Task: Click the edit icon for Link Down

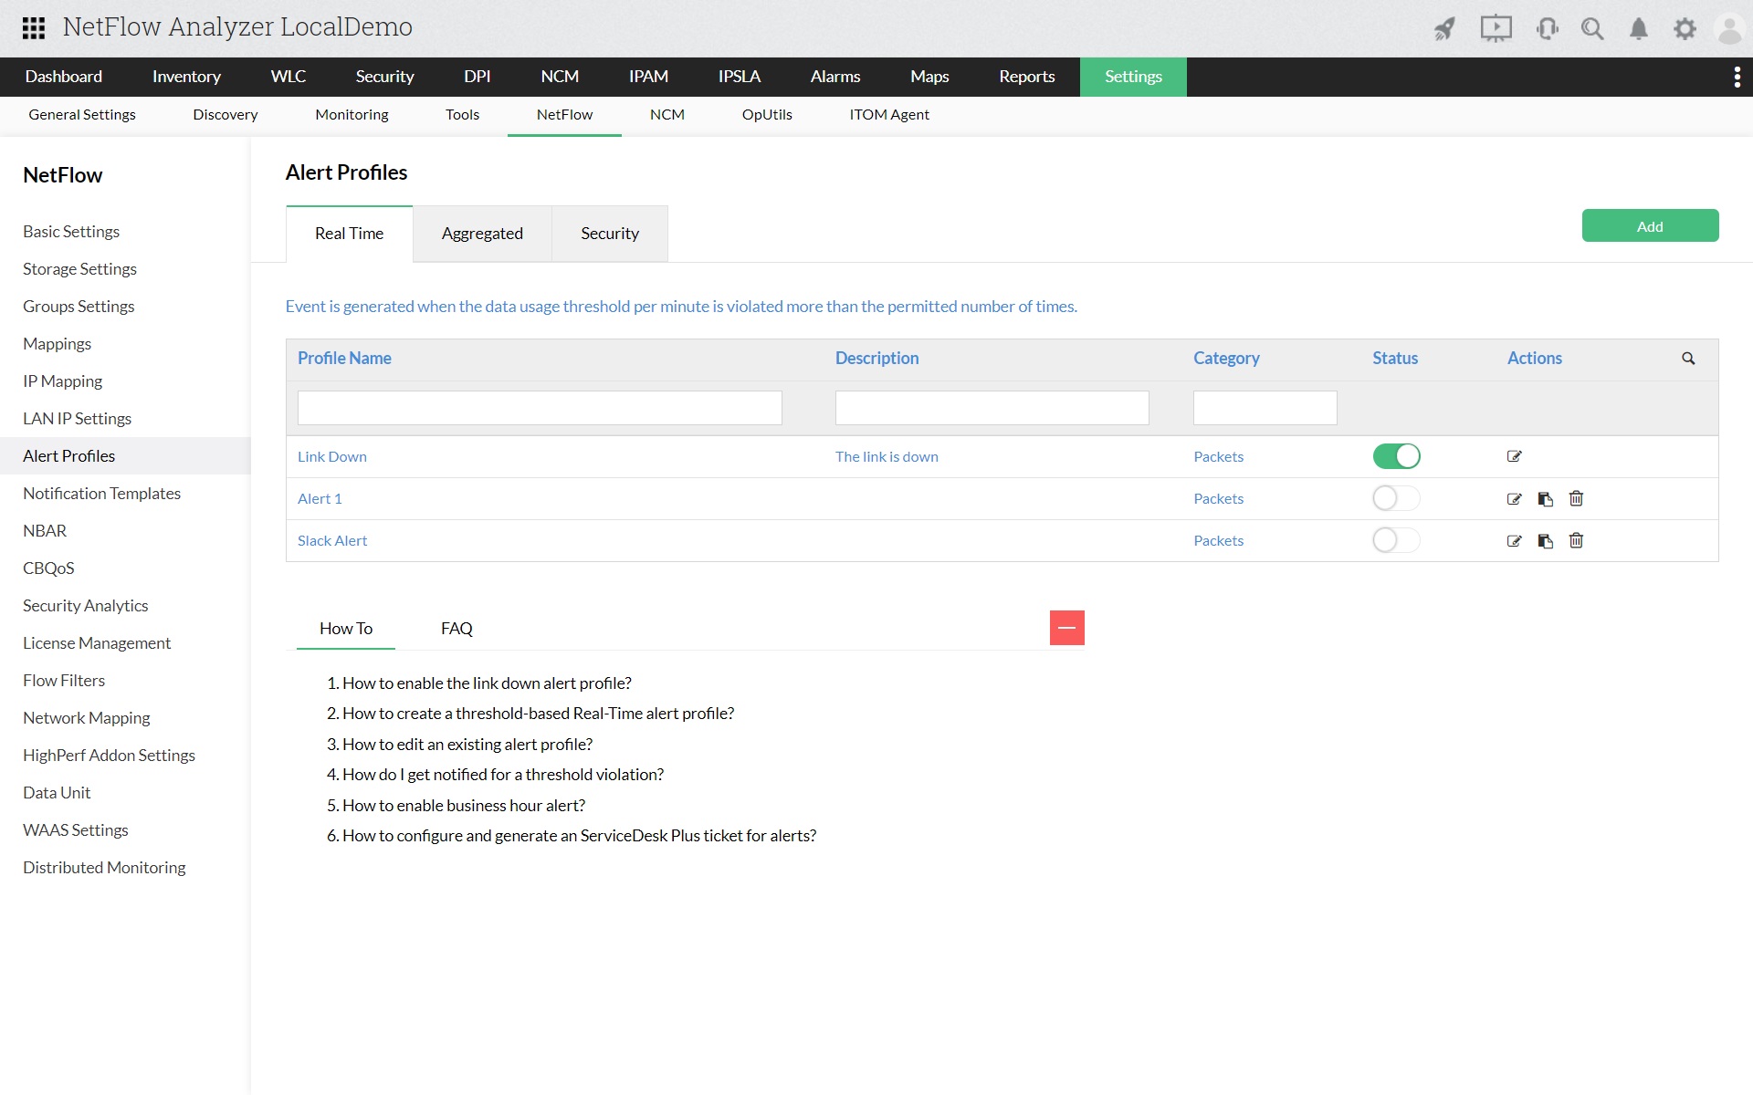Action: 1514,456
